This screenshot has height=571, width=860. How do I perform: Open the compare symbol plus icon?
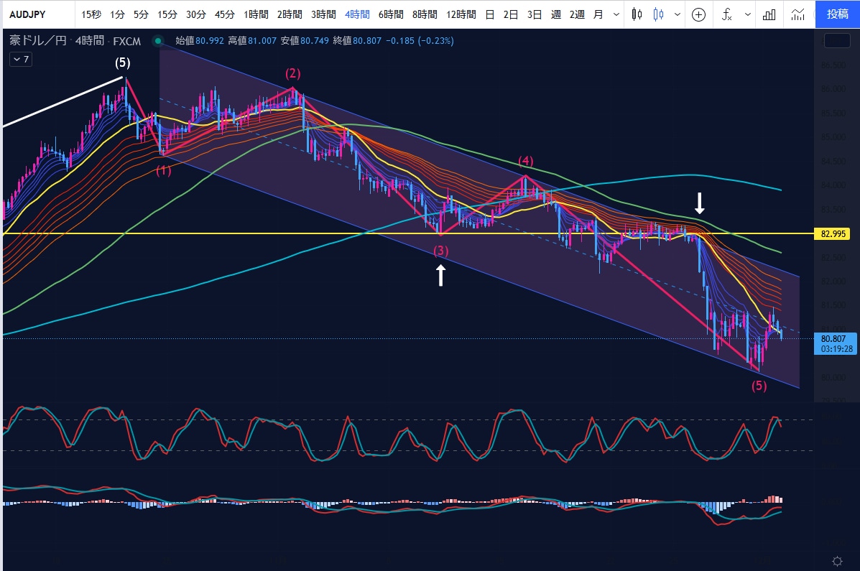tap(698, 14)
